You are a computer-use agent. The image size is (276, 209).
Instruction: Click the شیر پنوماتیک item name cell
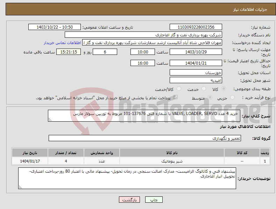[x=172, y=161]
